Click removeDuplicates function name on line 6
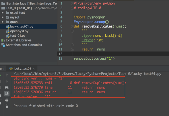The width and height of the screenshot is (169, 116). [97, 26]
